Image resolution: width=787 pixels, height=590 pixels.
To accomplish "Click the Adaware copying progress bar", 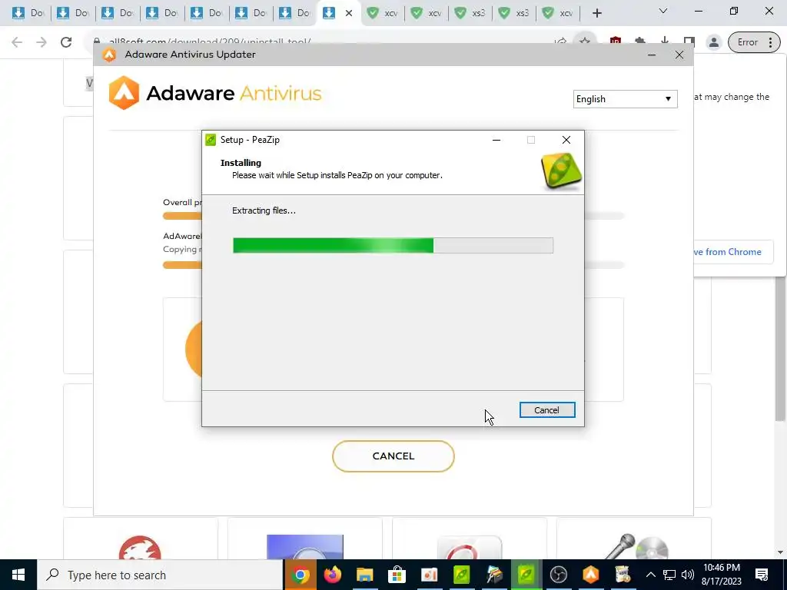I will pyautogui.click(x=393, y=265).
